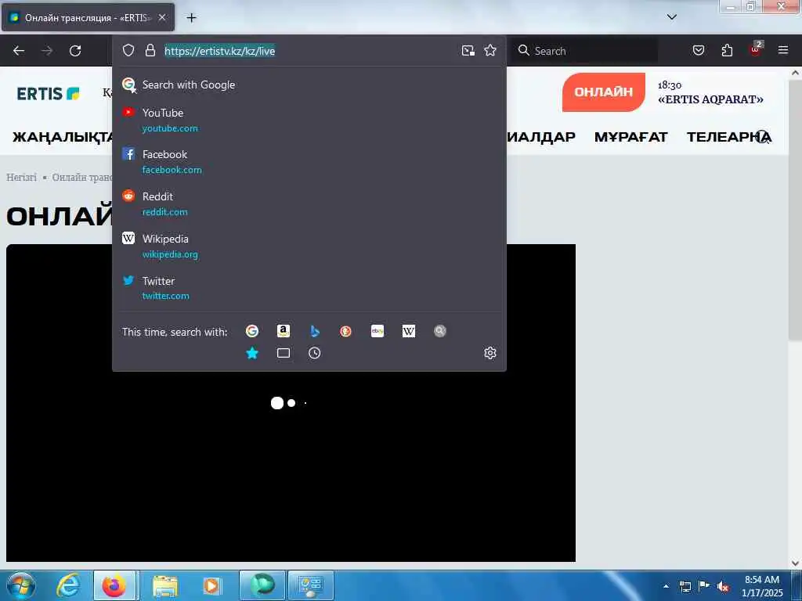The height and width of the screenshot is (601, 802).
Task: Search this time with Bing icon
Action: [315, 331]
